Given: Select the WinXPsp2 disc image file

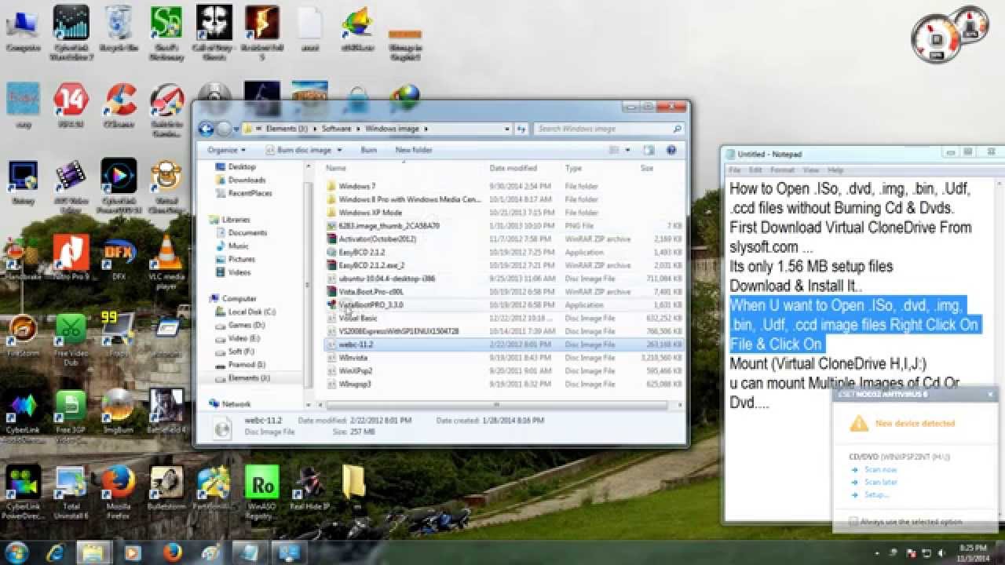Looking at the screenshot, I should (x=356, y=371).
